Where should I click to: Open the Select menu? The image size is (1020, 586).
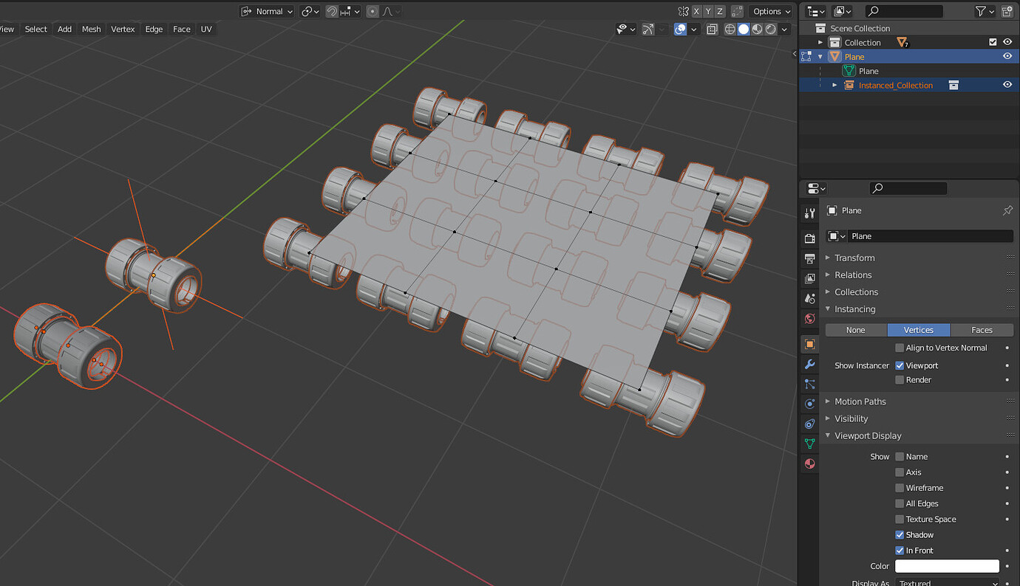(x=35, y=29)
